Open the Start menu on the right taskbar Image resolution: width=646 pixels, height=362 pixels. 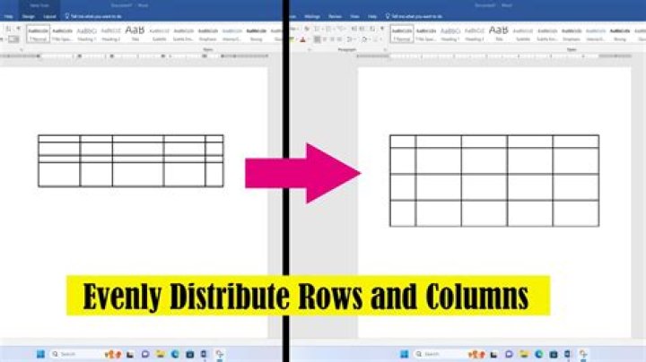coord(405,354)
